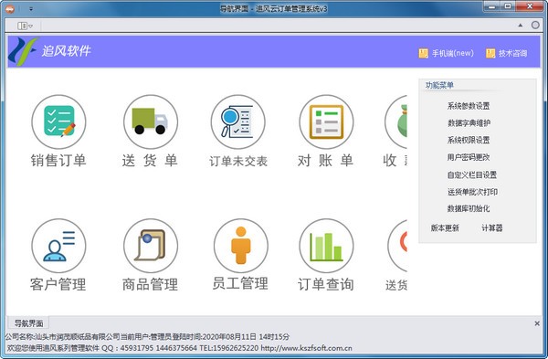Click the 手机端(new) icon in banner
The width and height of the screenshot is (548, 359).
click(x=423, y=53)
